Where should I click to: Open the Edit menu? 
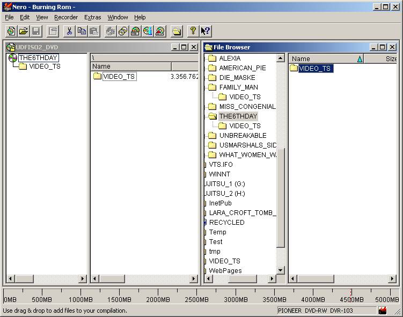tap(25, 17)
